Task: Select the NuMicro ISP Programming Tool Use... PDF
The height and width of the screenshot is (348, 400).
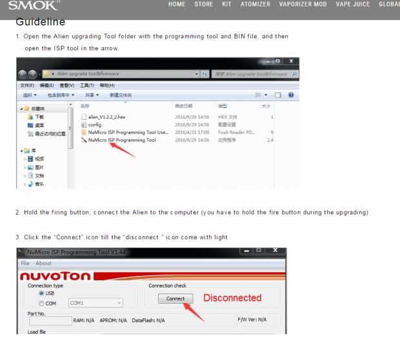Action: click(x=128, y=133)
